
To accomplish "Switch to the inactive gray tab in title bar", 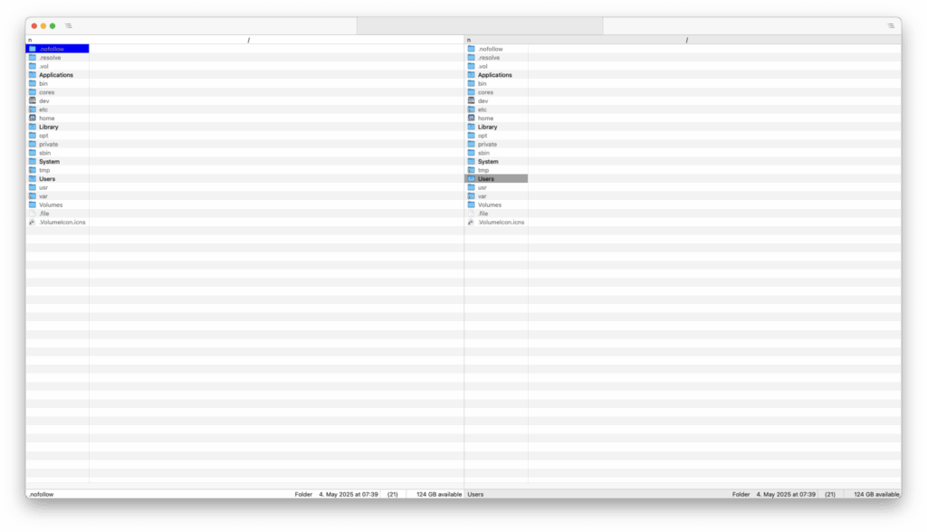I will click(x=480, y=25).
